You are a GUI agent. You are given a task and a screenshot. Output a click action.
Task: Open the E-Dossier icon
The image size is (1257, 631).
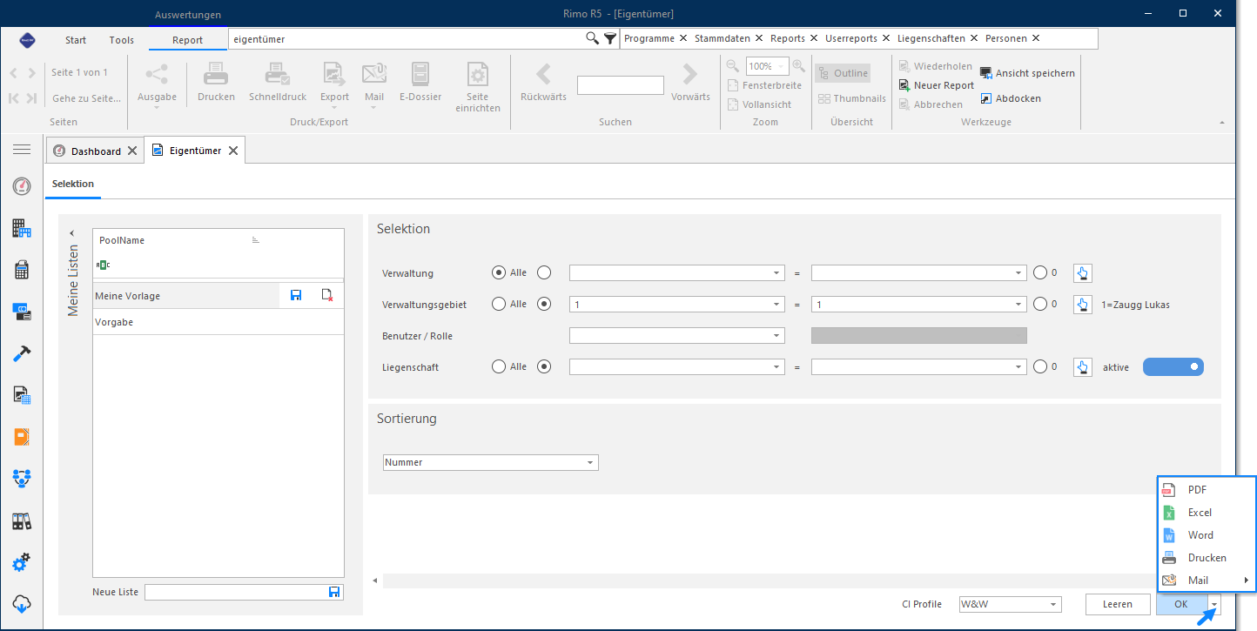point(420,74)
